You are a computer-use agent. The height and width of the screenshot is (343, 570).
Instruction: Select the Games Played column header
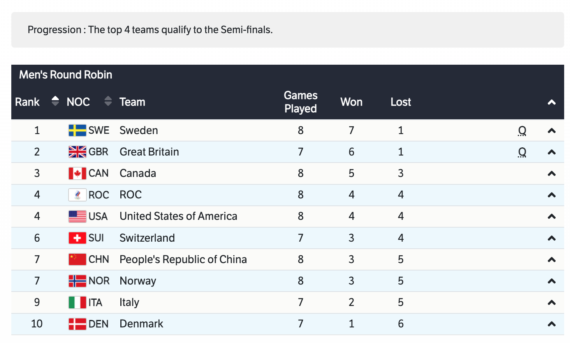coord(301,102)
